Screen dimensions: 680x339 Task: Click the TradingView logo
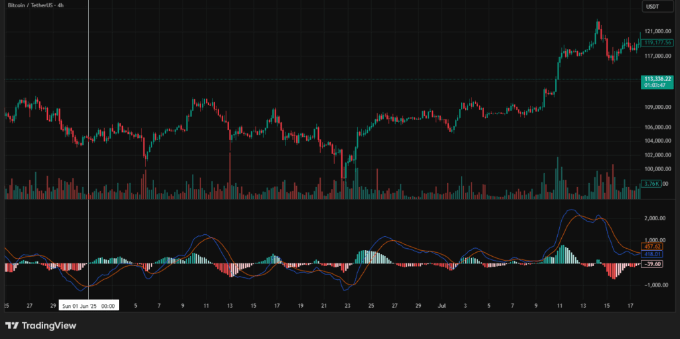(x=41, y=326)
